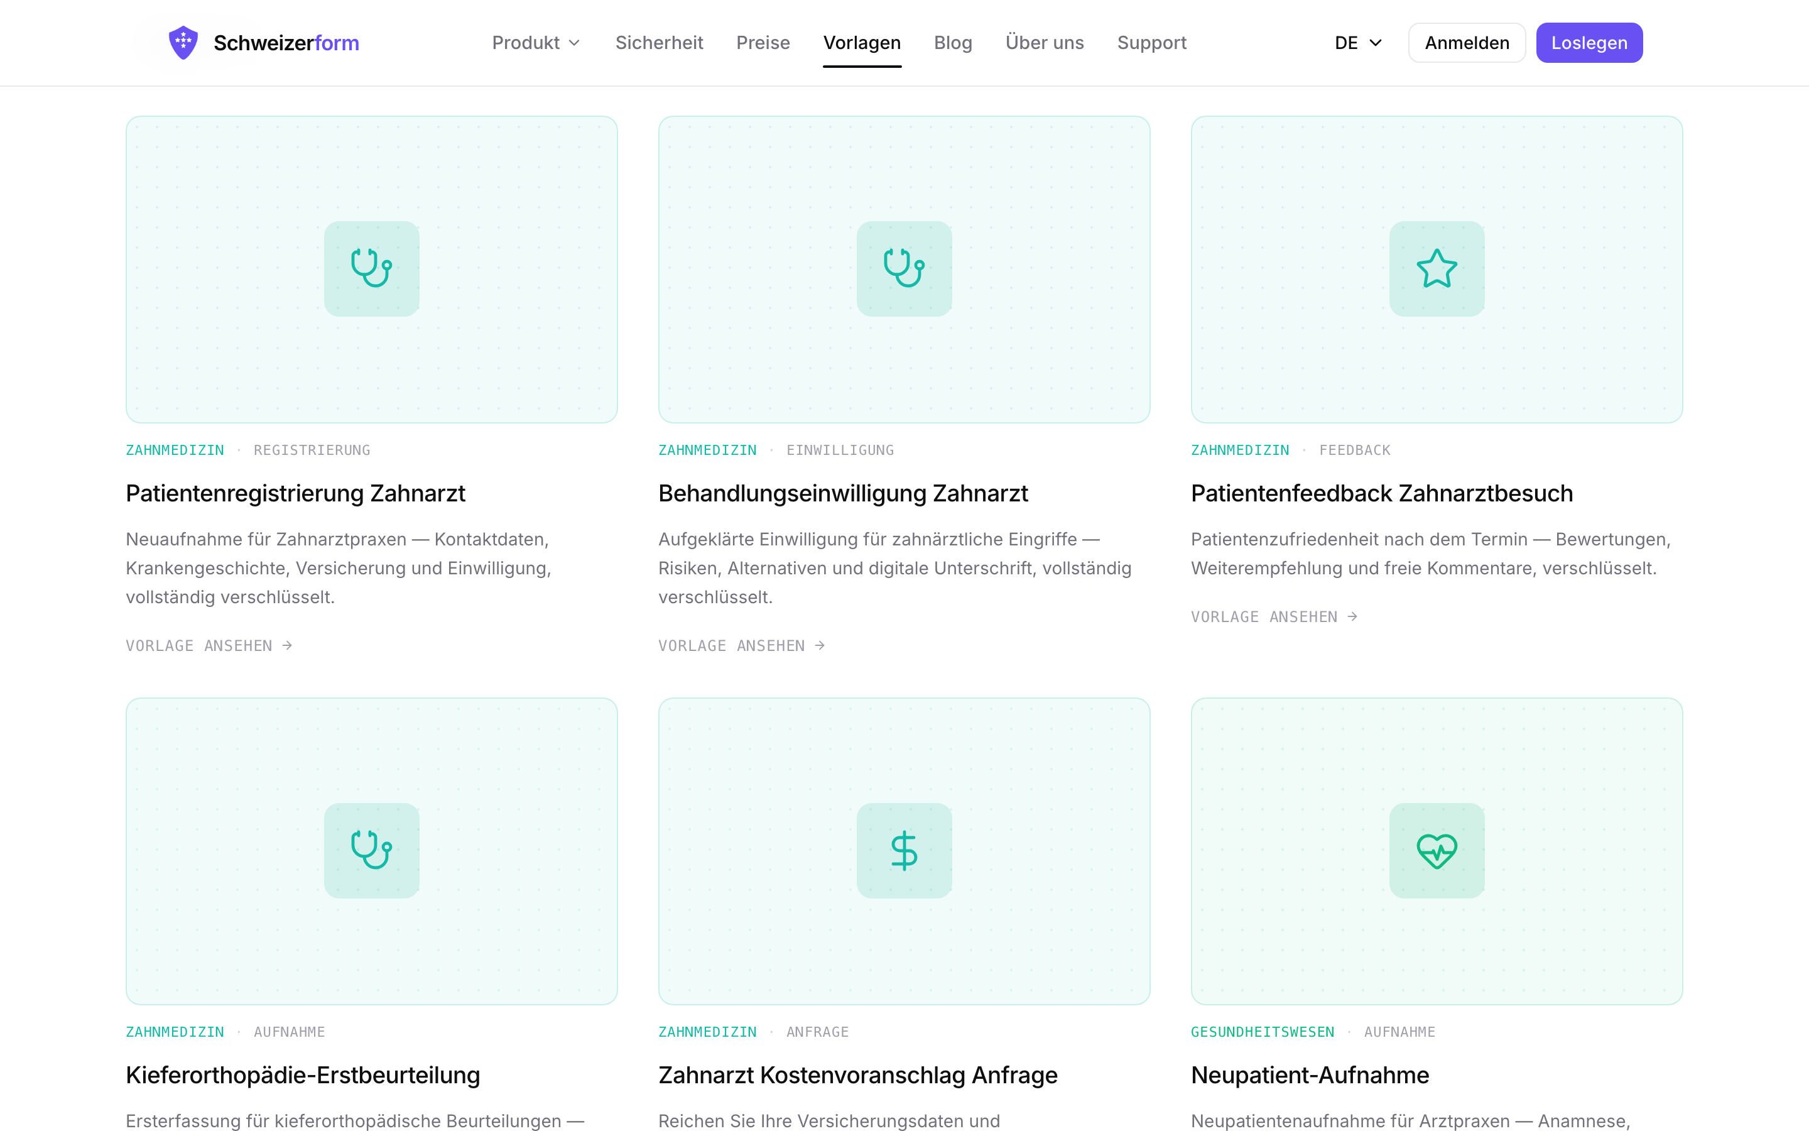Navigate to Über uns
1809x1131 pixels.
coord(1045,43)
